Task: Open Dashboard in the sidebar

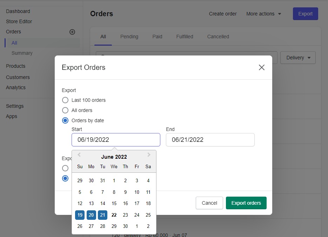Action: (18, 11)
